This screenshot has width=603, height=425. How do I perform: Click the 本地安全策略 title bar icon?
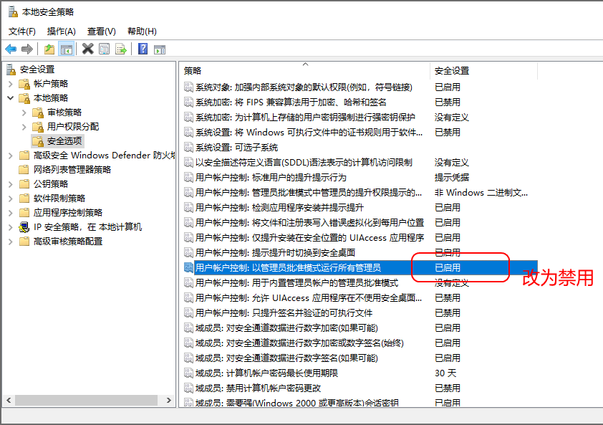pyautogui.click(x=13, y=12)
